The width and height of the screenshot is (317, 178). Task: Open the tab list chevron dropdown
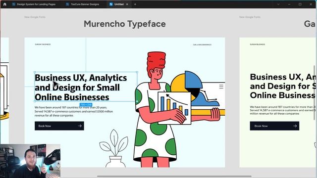278,4
